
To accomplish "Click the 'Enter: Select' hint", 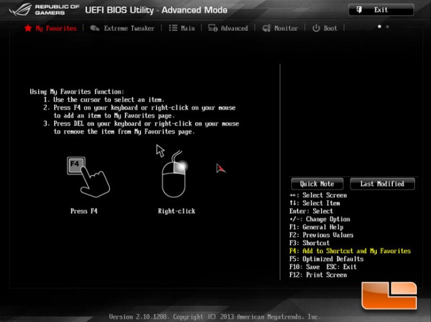I will [x=311, y=211].
